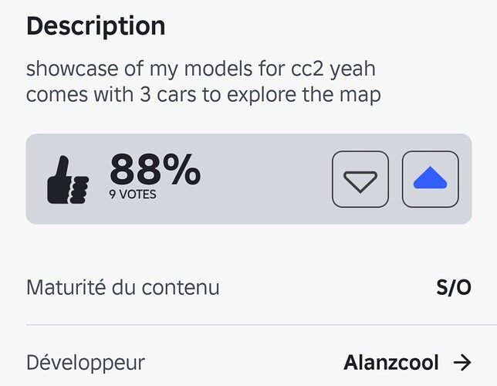Click the S/O maturity value

[x=453, y=288]
